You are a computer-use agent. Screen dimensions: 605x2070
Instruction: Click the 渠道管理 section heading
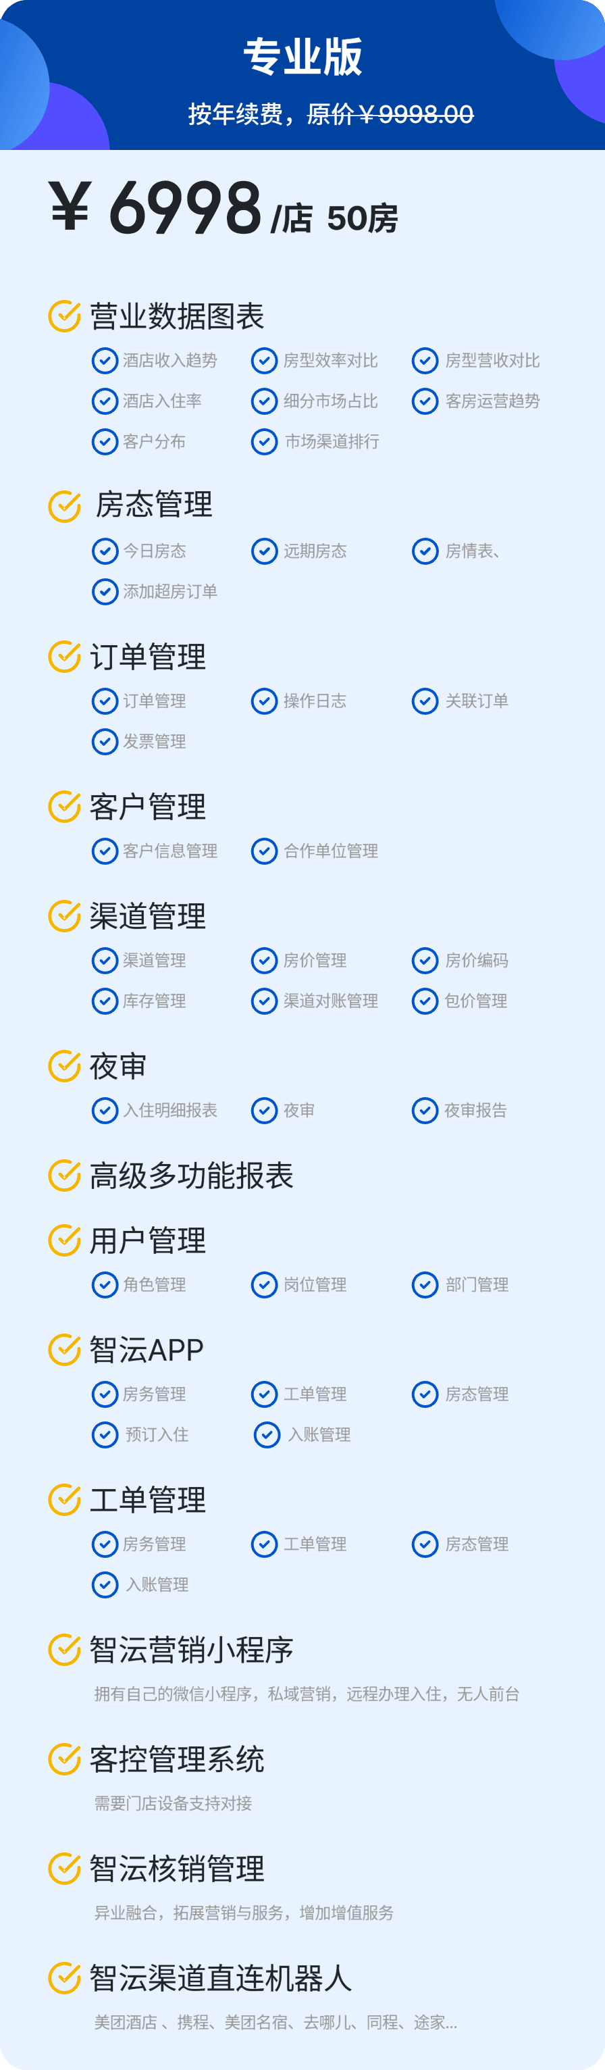click(148, 916)
